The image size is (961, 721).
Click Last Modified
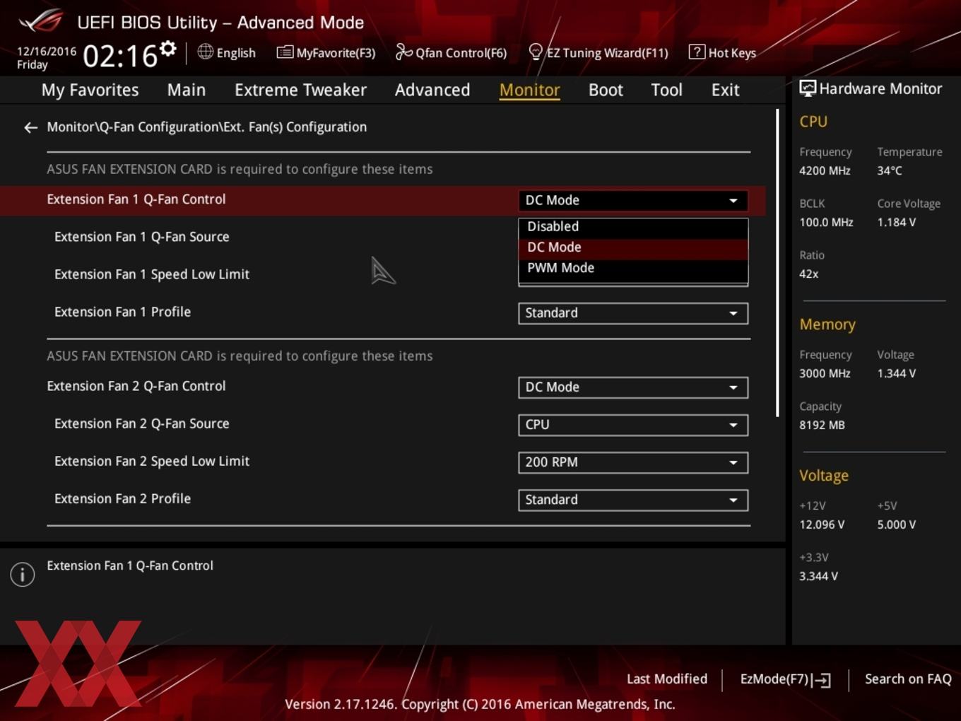(667, 679)
